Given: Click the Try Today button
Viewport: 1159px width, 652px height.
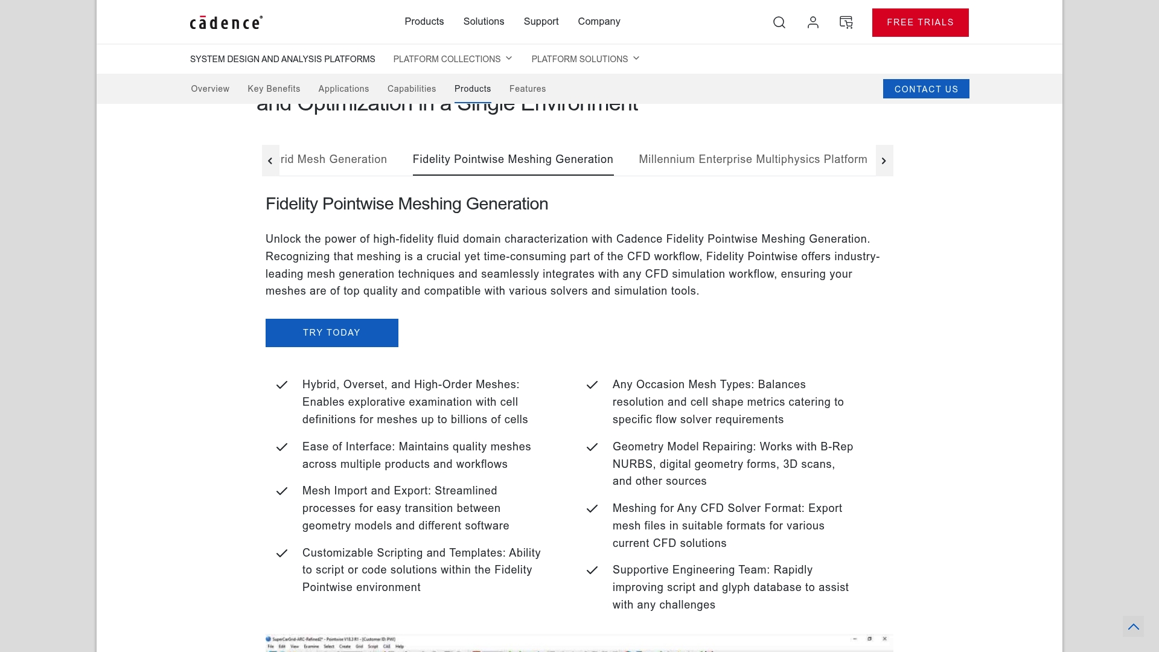Looking at the screenshot, I should (x=332, y=333).
